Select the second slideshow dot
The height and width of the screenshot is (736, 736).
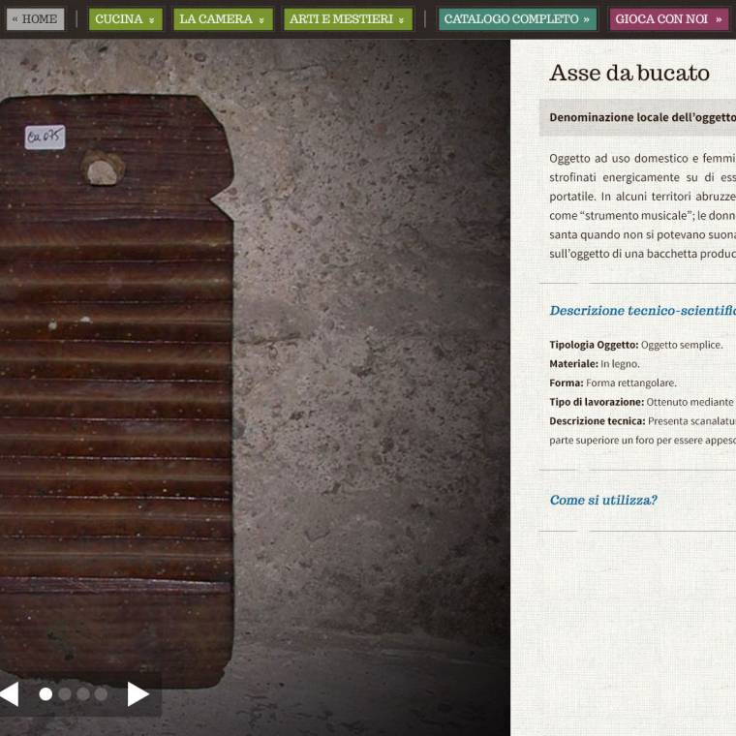coord(65,693)
